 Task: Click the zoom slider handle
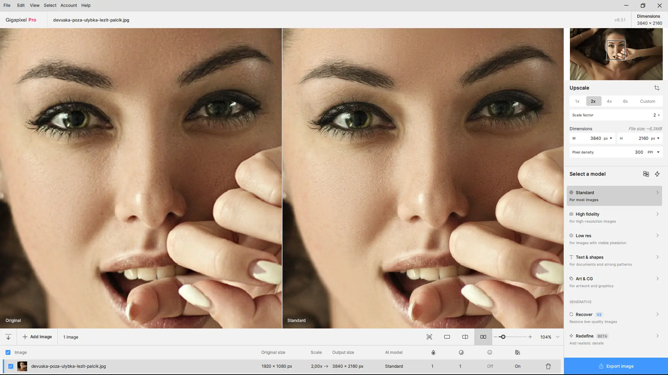click(503, 337)
